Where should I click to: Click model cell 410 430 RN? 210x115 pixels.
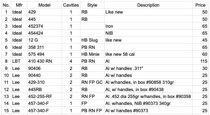44,61
